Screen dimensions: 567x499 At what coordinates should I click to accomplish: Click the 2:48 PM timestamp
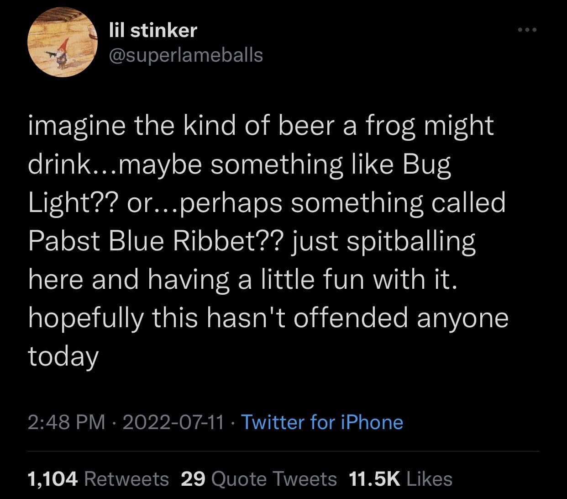(67, 422)
